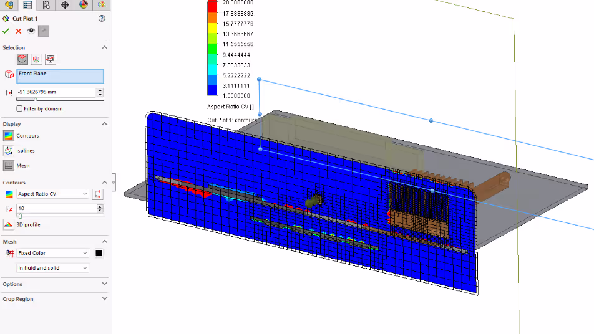Collapse the Contours section
This screenshot has height=334, width=594.
105,183
